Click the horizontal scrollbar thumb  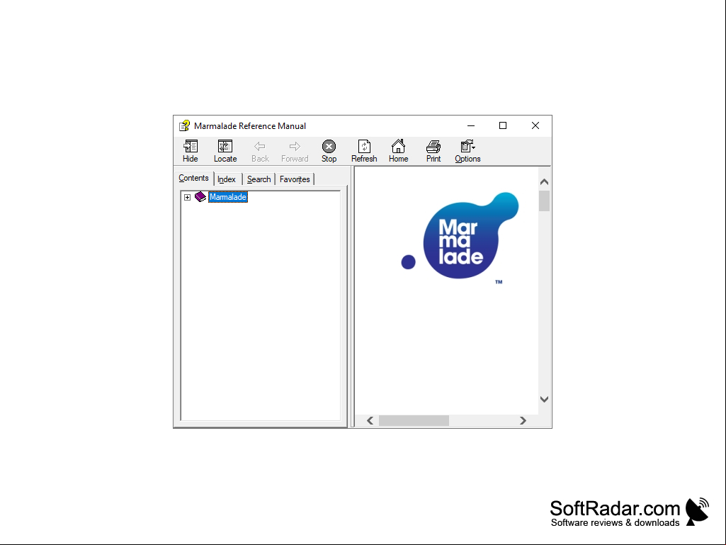tap(414, 420)
